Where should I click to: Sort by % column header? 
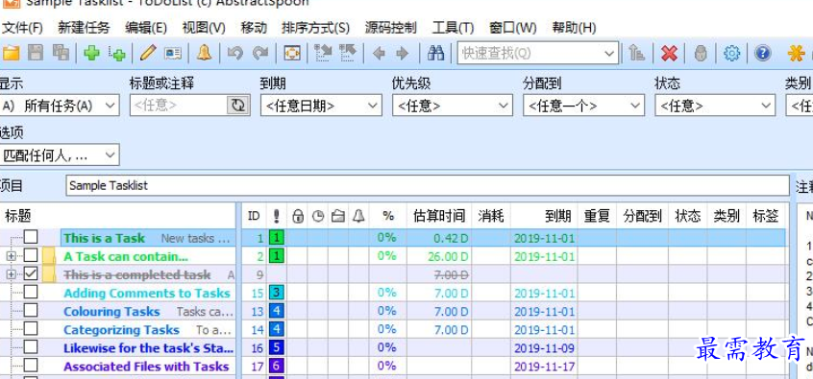388,216
